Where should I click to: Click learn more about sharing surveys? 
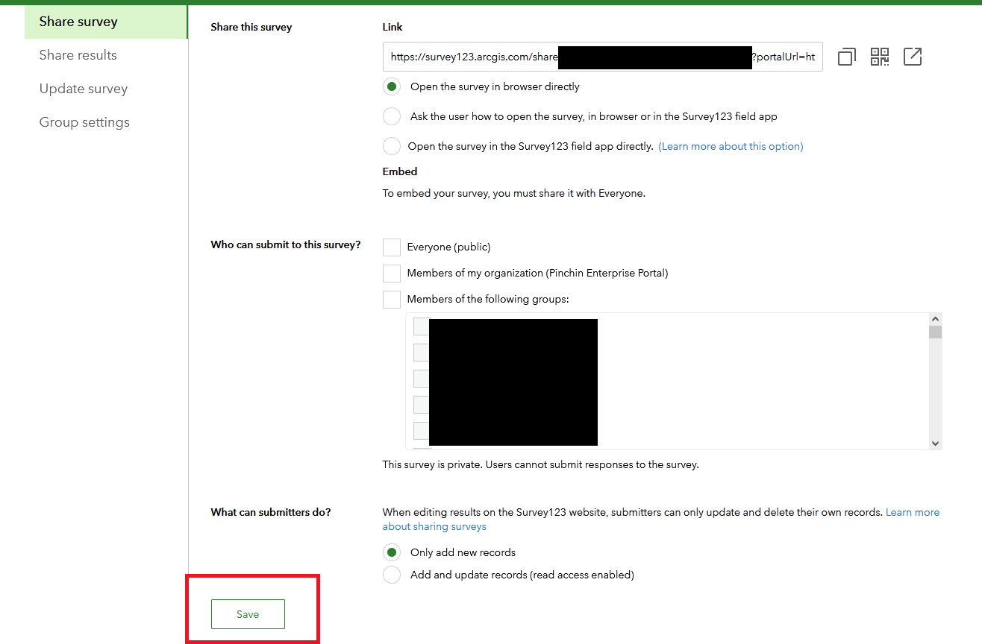pos(912,512)
